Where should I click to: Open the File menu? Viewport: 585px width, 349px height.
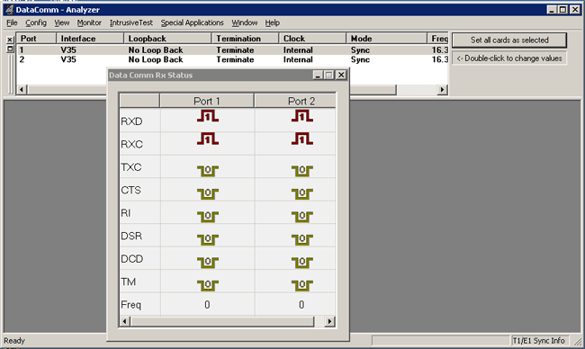coord(12,22)
